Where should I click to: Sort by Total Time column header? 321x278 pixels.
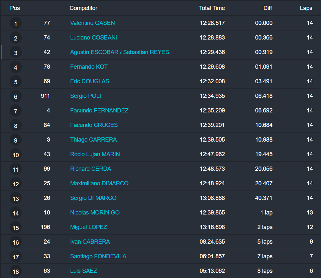(212, 8)
